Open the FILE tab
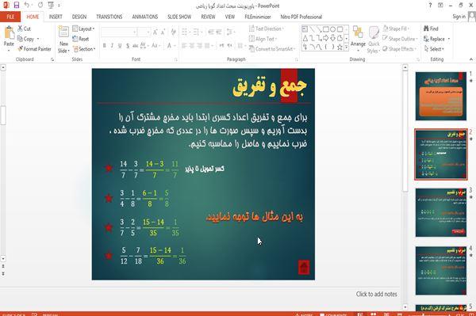This screenshot has width=476, height=316. coord(10,17)
